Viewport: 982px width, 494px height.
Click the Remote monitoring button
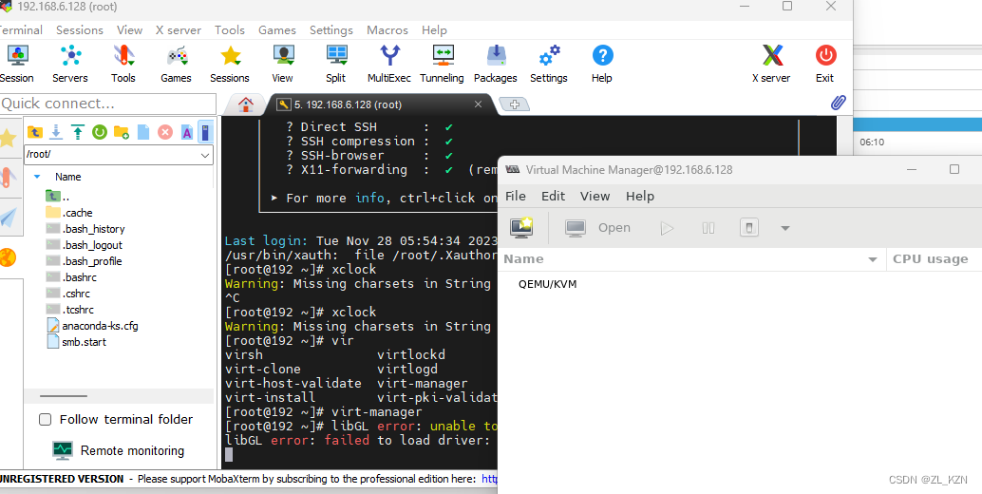pyautogui.click(x=119, y=451)
